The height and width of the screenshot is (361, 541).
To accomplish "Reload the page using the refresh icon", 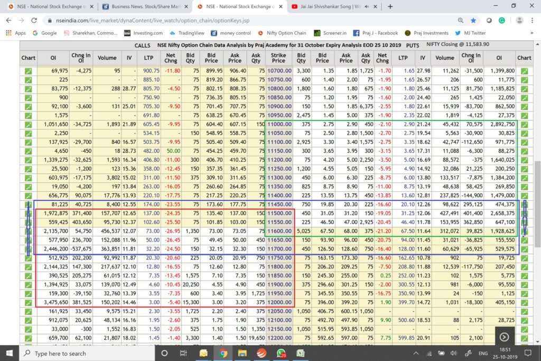I will click(33, 20).
